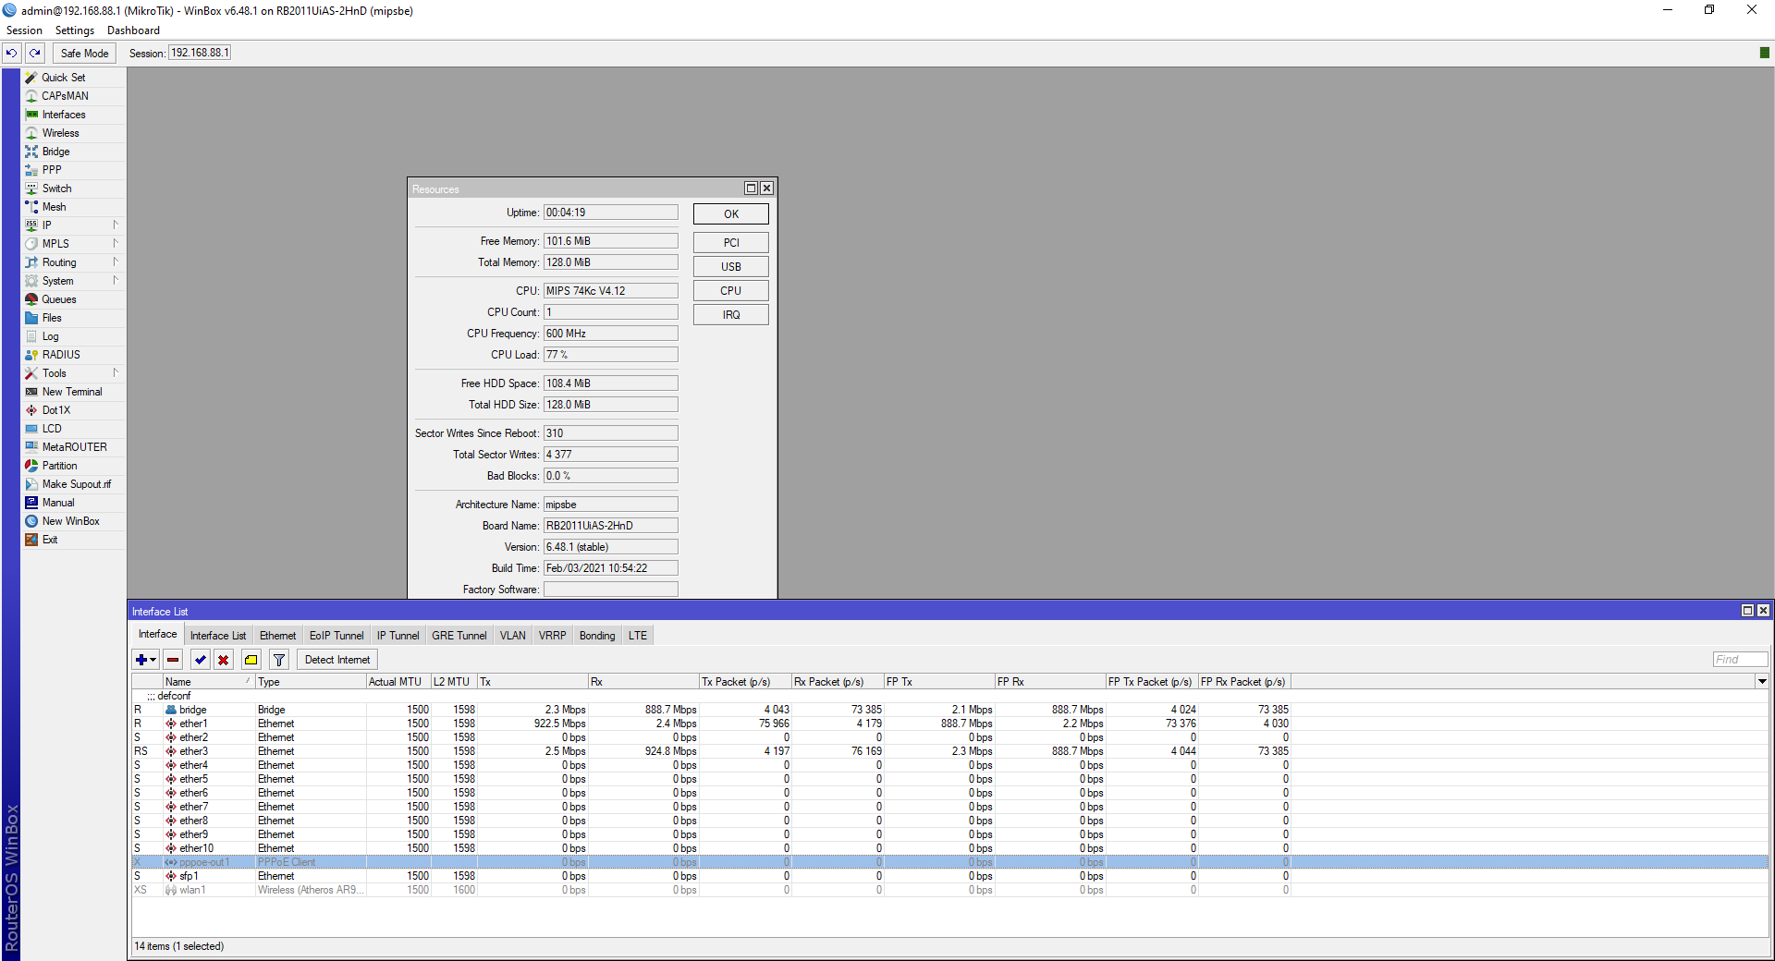Open the Interfaces sidebar entry
Screen dimensions: 1775x961
pos(74,115)
